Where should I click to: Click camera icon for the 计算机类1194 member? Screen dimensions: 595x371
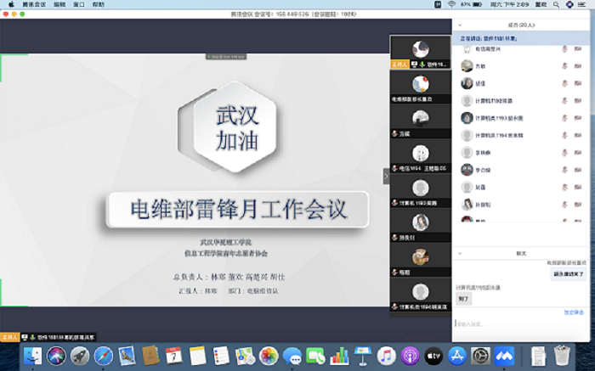click(x=577, y=135)
